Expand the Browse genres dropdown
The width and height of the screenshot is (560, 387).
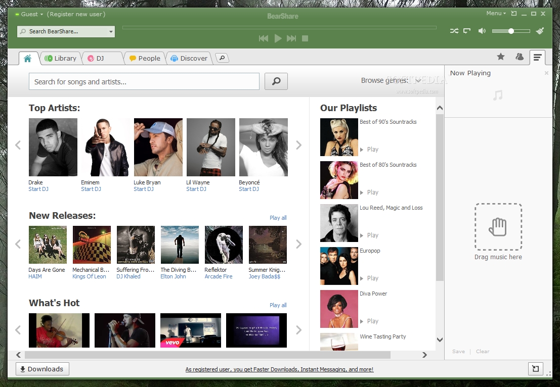coord(391,81)
